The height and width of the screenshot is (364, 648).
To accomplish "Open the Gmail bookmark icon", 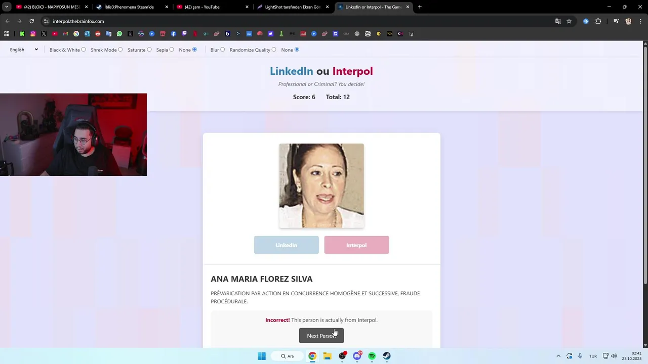I will tap(65, 34).
